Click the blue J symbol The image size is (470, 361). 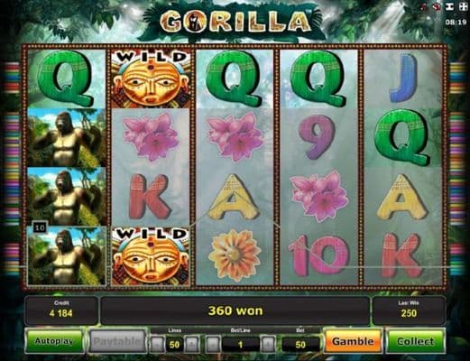tap(403, 79)
